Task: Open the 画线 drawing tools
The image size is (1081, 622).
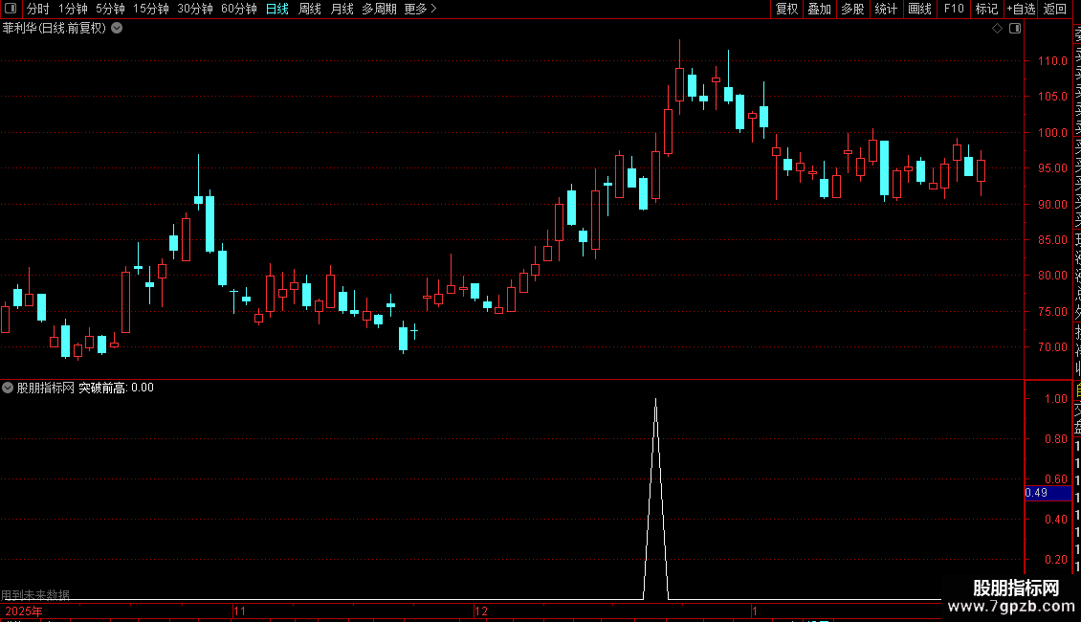Action: click(919, 9)
